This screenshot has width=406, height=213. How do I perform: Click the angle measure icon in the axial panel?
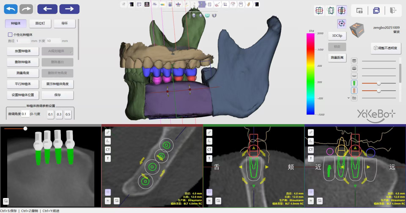click(108, 141)
